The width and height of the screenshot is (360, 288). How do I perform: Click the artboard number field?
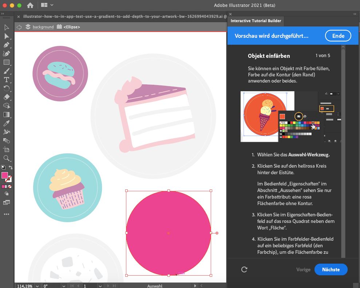(90, 286)
